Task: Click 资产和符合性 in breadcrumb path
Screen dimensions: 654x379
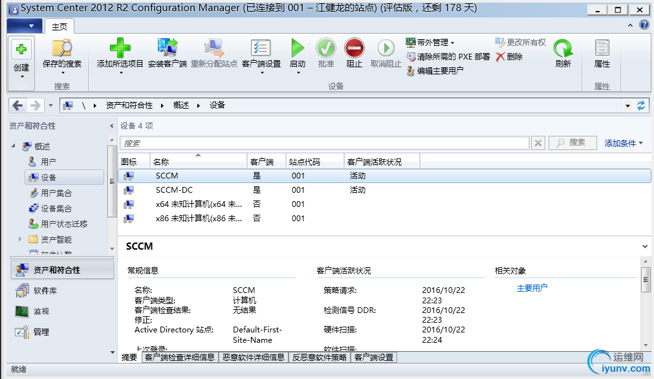Action: pyautogui.click(x=129, y=105)
